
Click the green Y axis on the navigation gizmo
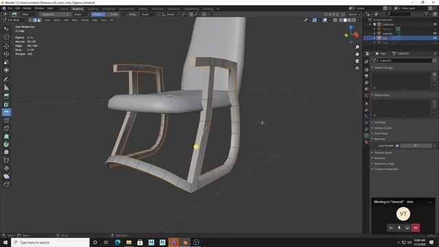(346, 35)
